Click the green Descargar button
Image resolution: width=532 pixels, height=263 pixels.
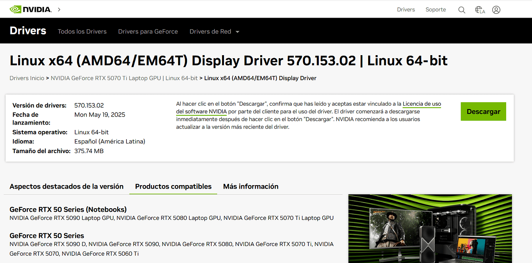[x=483, y=111]
